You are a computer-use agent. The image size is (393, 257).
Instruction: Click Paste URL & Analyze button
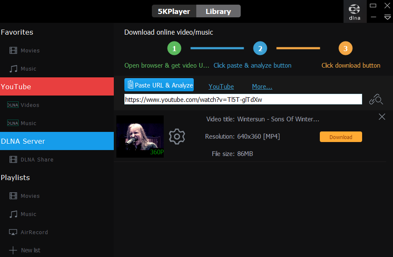(x=159, y=85)
